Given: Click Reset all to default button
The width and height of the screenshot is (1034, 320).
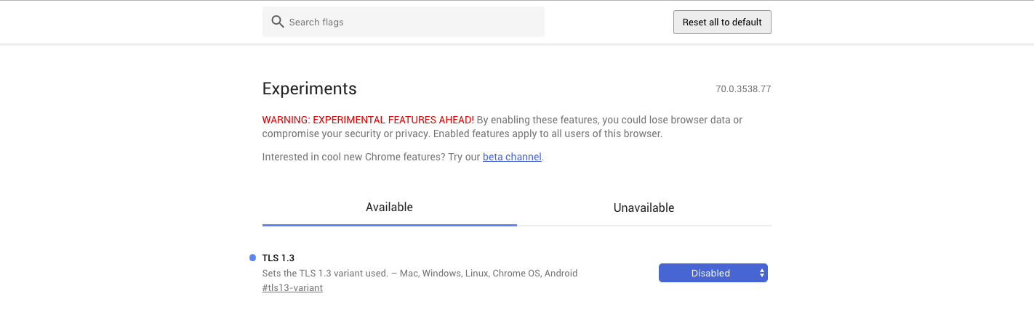Looking at the screenshot, I should [722, 22].
